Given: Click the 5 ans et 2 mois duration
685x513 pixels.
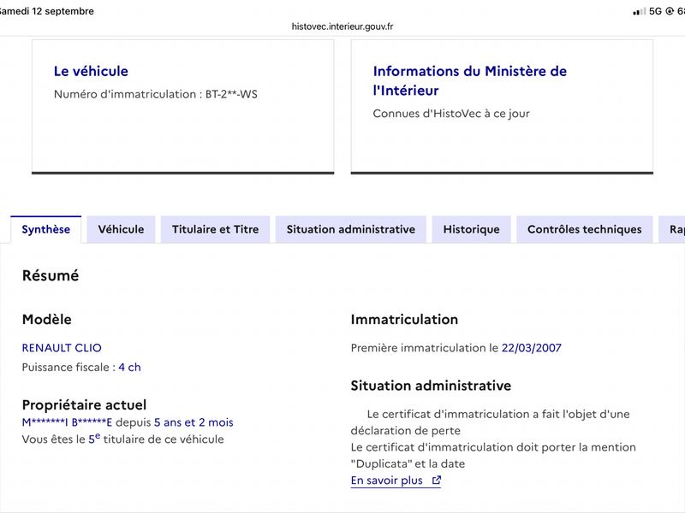Looking at the screenshot, I should tap(194, 422).
